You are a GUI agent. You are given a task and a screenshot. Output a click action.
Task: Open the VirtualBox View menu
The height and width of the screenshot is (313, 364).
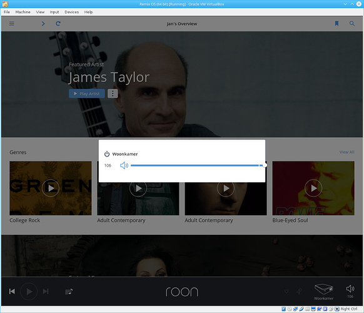point(40,12)
